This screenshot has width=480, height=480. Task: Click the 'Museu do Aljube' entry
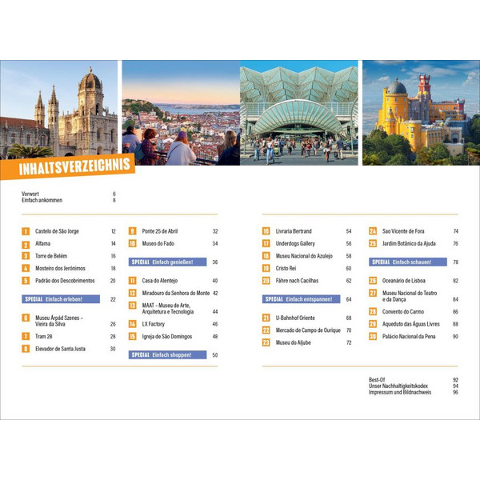tap(294, 342)
